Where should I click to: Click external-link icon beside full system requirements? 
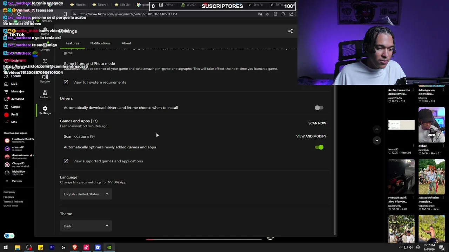[66, 82]
